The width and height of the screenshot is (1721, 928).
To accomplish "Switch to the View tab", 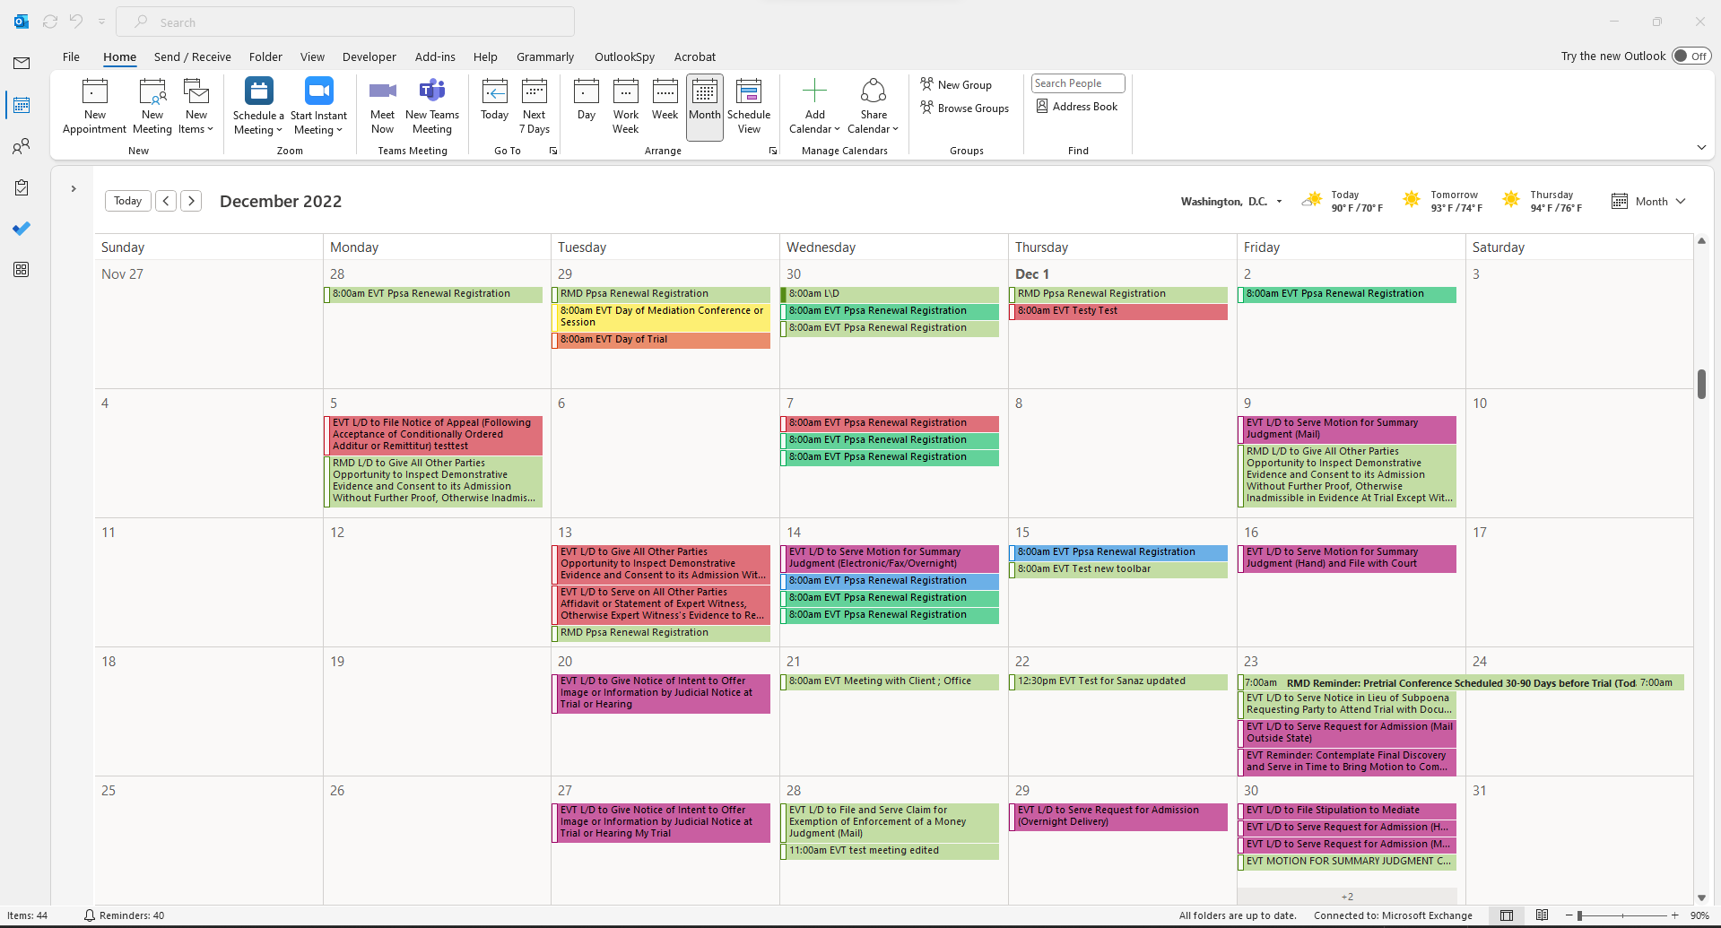I will [x=312, y=56].
